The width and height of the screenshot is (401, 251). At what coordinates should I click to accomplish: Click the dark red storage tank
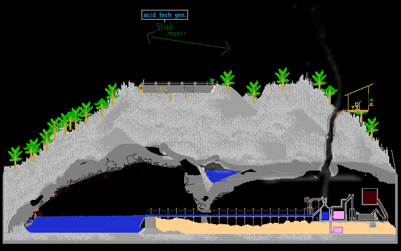[x=370, y=196]
